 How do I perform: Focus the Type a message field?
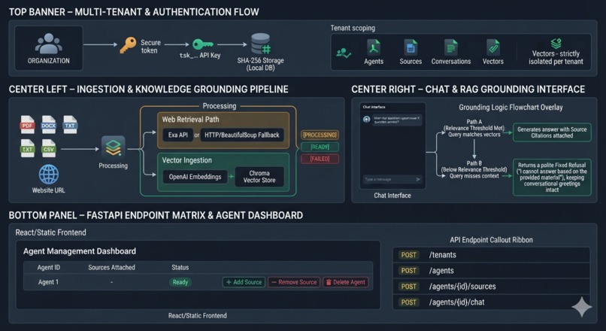(x=392, y=180)
